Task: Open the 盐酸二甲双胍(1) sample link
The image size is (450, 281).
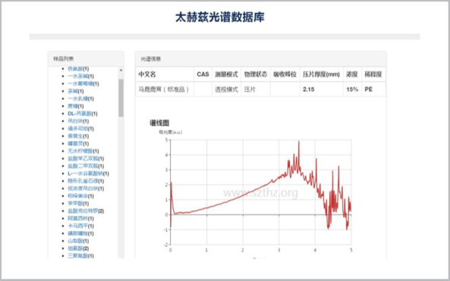Action: coord(86,166)
